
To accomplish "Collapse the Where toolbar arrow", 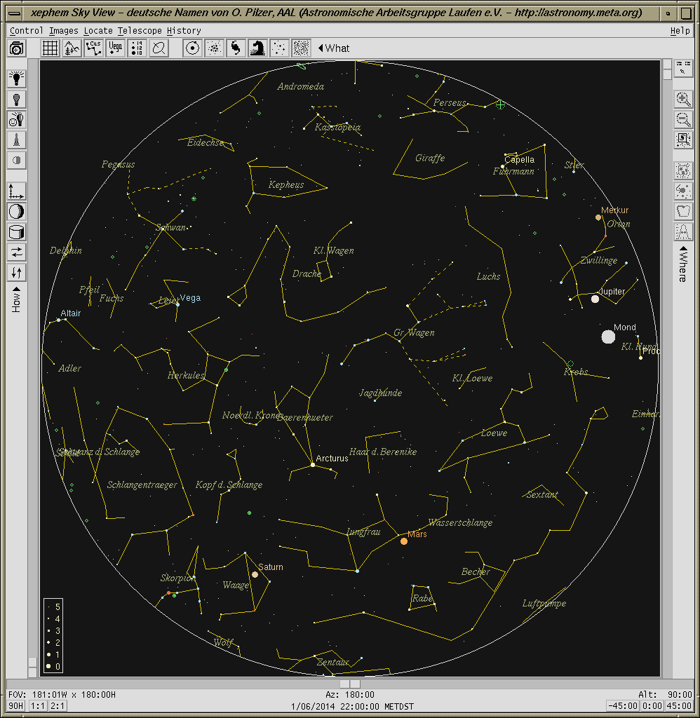I will pyautogui.click(x=683, y=249).
